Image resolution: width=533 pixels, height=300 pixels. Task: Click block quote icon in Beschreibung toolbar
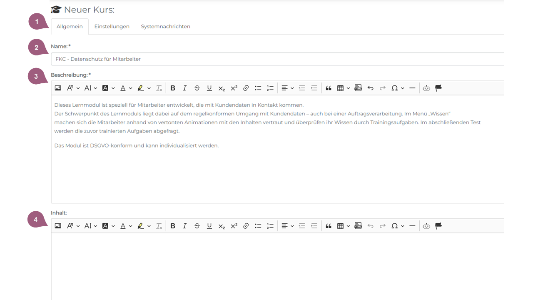[329, 88]
